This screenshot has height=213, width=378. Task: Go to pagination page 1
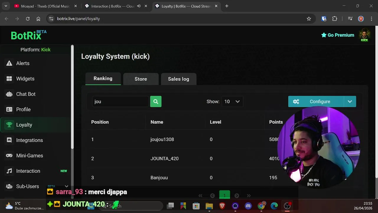pyautogui.click(x=224, y=195)
